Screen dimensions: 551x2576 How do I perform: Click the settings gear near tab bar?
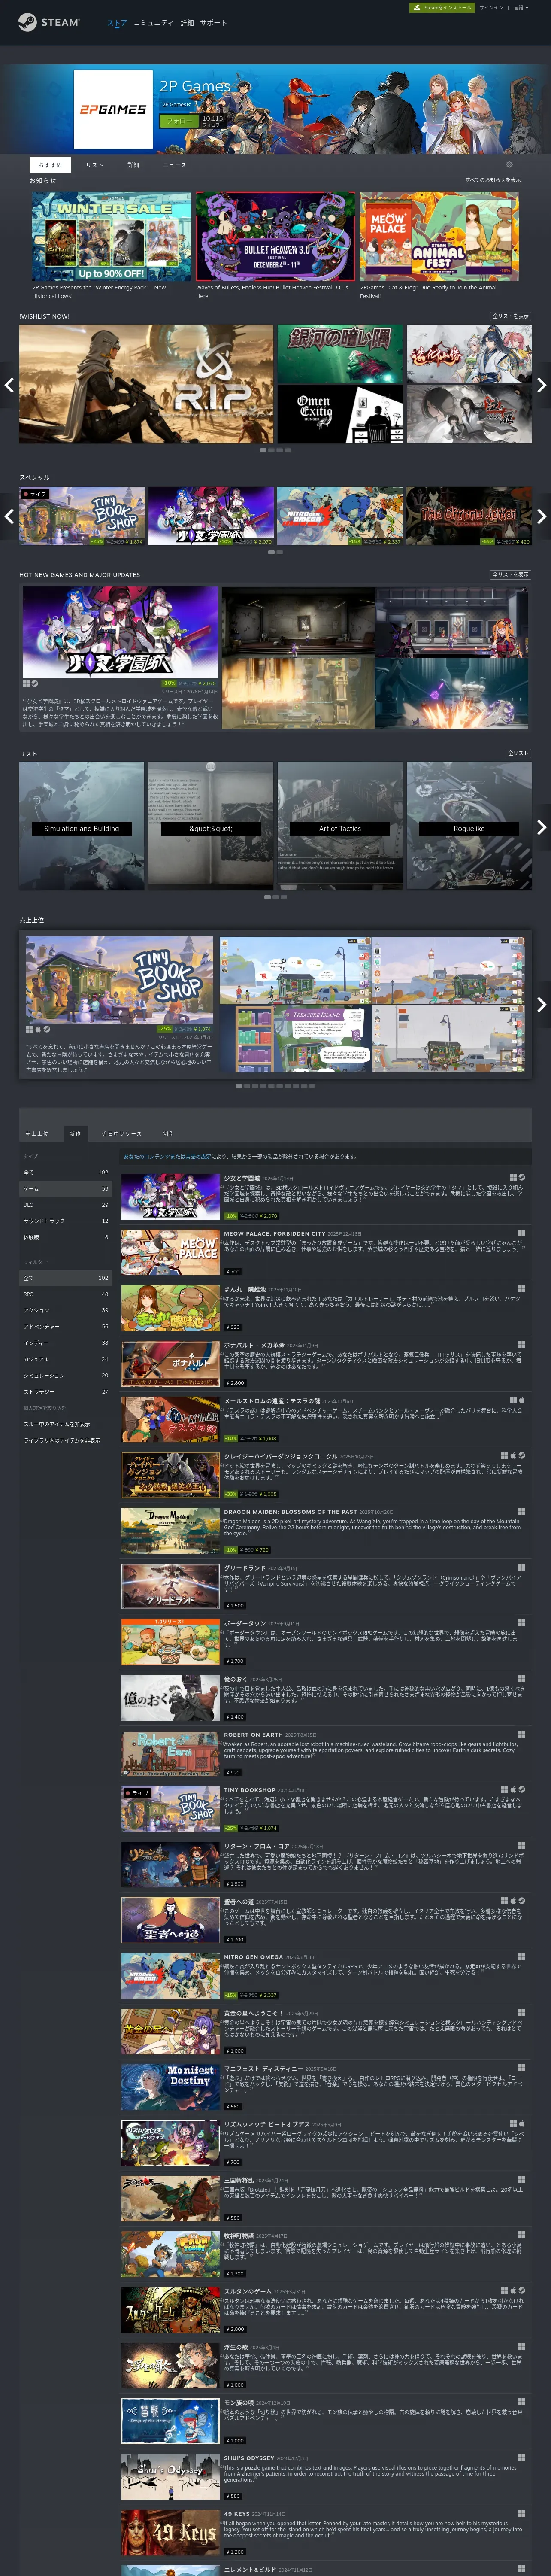click(509, 165)
